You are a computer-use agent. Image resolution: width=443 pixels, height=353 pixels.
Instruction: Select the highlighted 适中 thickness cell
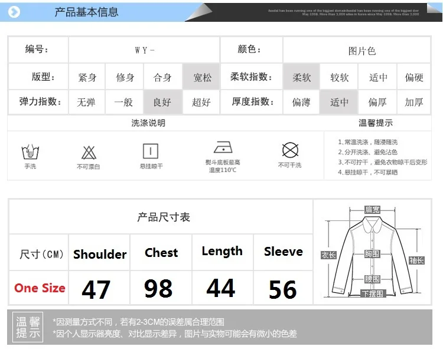339,102
